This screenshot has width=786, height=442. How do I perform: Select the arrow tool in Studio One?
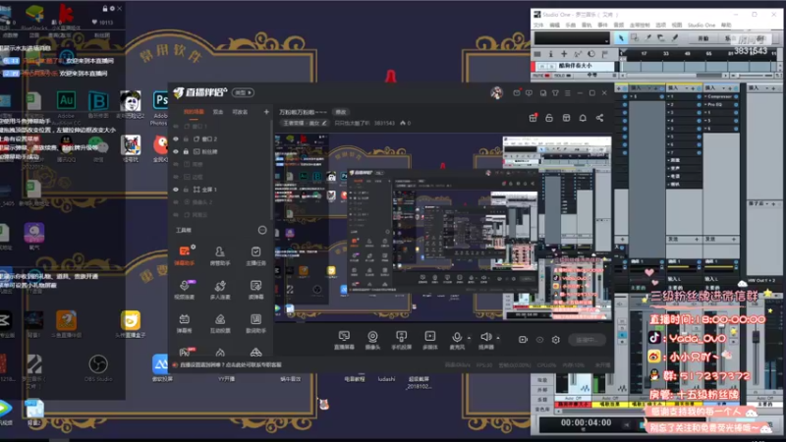tap(621, 38)
